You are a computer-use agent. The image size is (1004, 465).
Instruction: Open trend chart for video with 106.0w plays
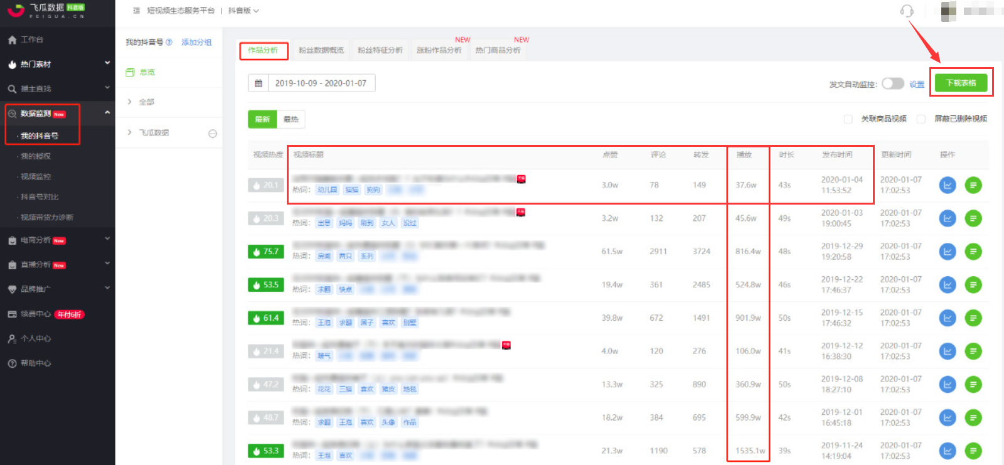[948, 351]
